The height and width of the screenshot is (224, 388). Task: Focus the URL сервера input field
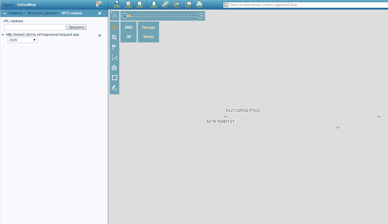click(x=35, y=27)
